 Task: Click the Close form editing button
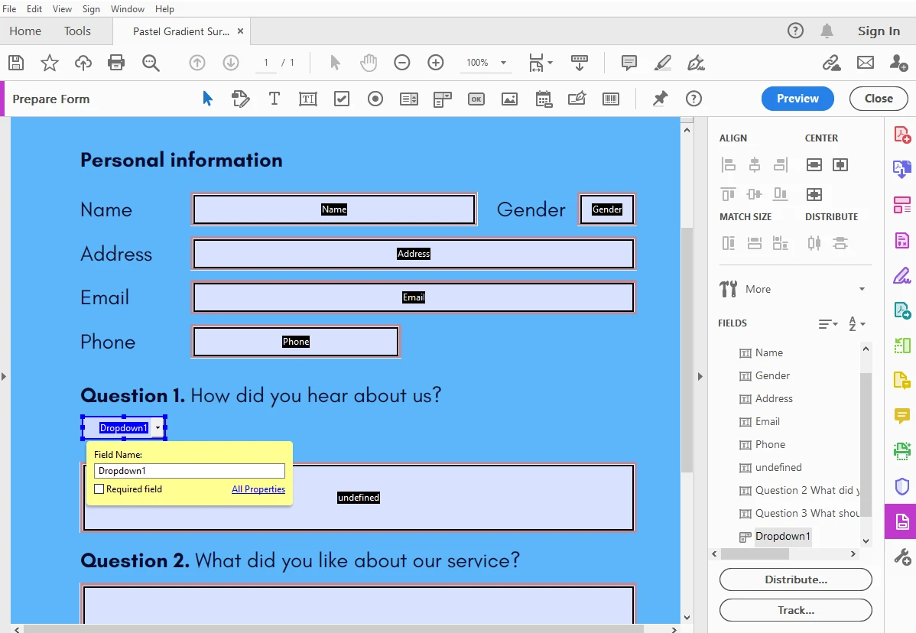coord(879,99)
